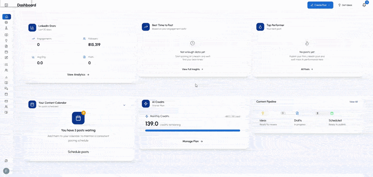Collapse the Your Content Calendar chevron
Image resolution: width=373 pixels, height=177 pixels.
tap(124, 105)
